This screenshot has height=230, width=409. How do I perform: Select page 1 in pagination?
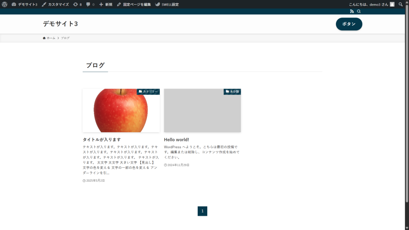[202, 211]
